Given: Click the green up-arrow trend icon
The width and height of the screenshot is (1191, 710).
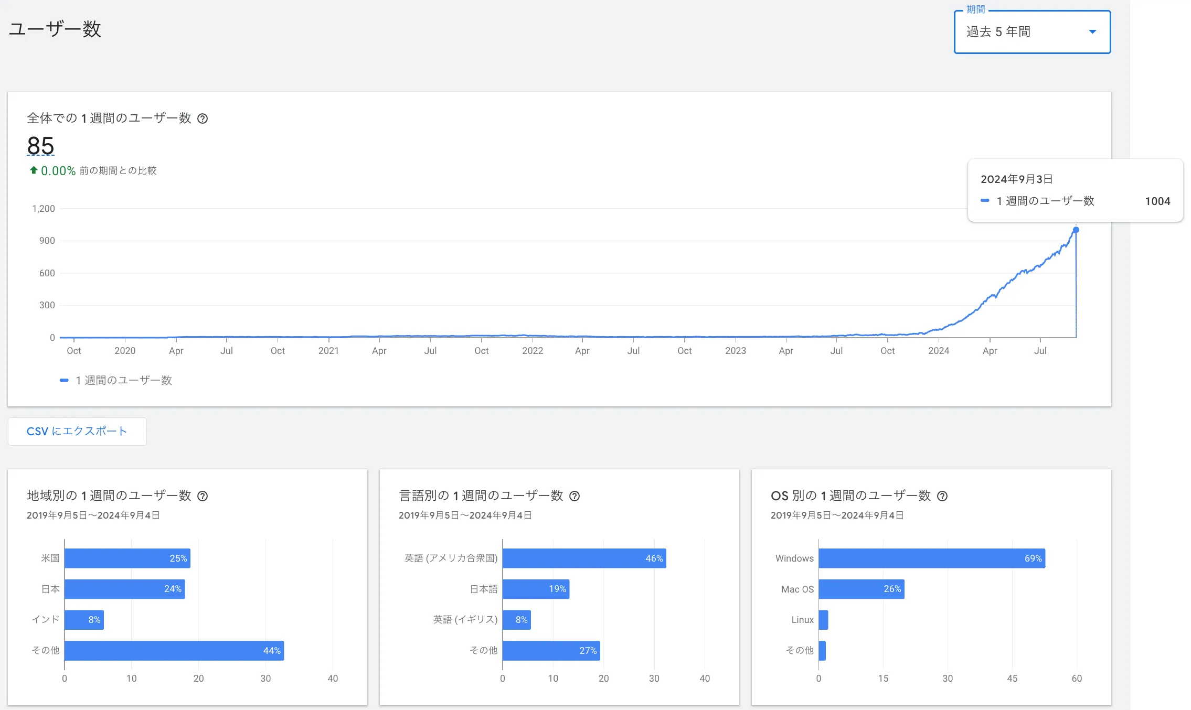Looking at the screenshot, I should pyautogui.click(x=34, y=170).
